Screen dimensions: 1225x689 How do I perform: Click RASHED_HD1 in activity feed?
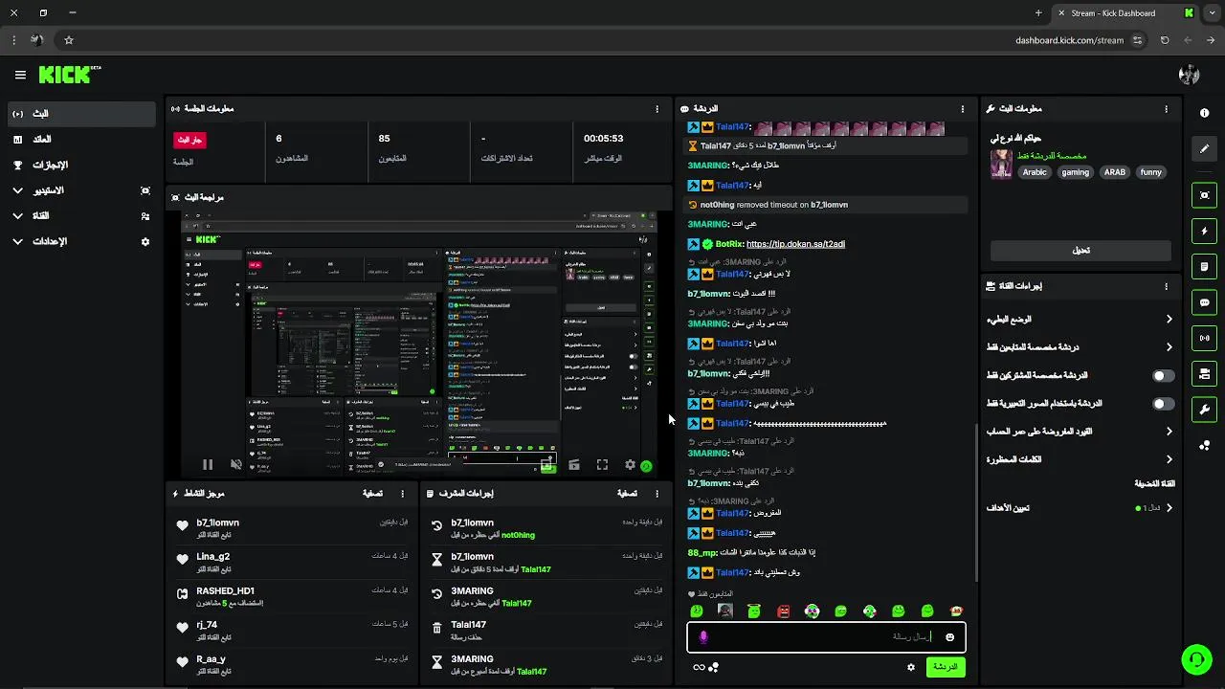pyautogui.click(x=225, y=591)
